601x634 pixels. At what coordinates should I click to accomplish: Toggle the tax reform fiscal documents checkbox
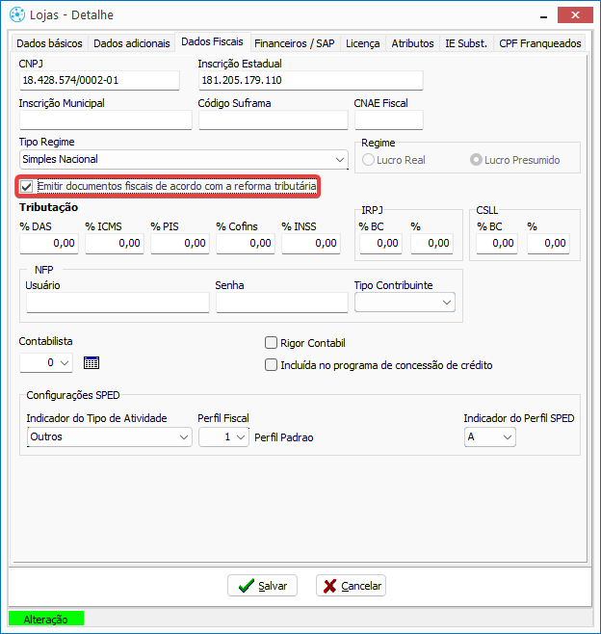27,186
